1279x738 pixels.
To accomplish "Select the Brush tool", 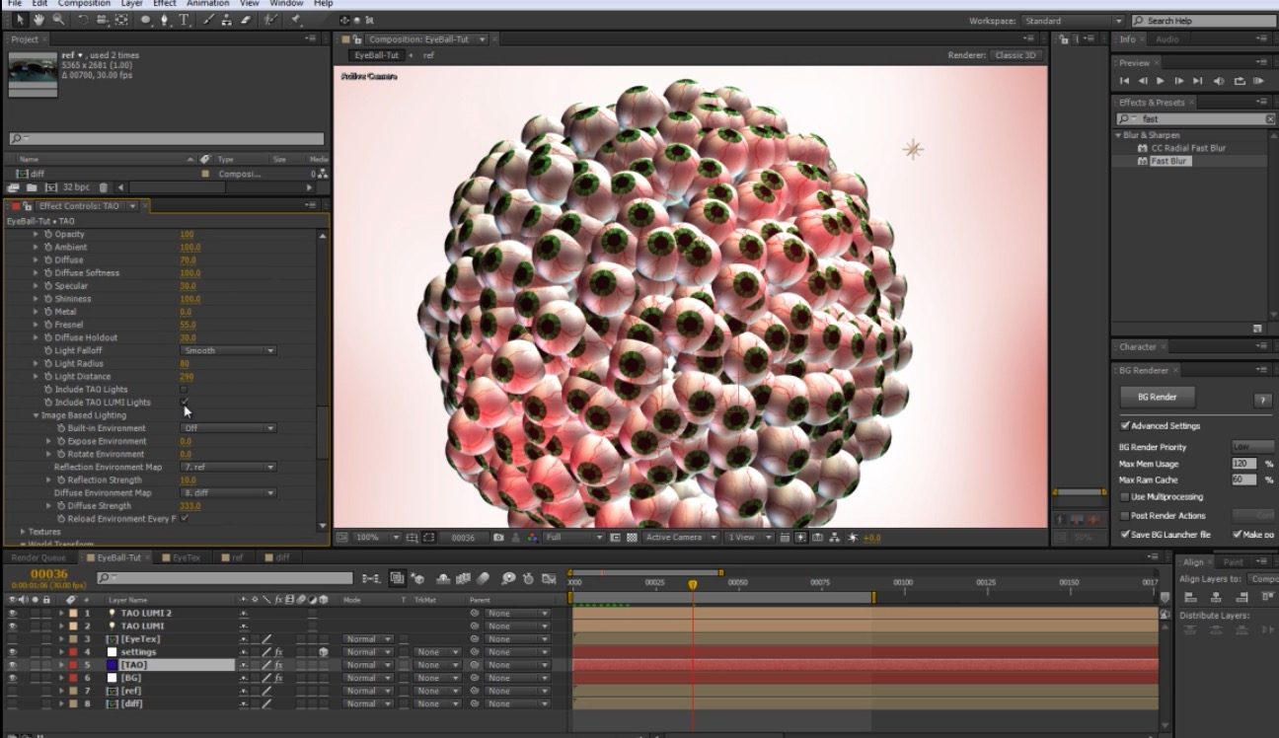I will [210, 19].
